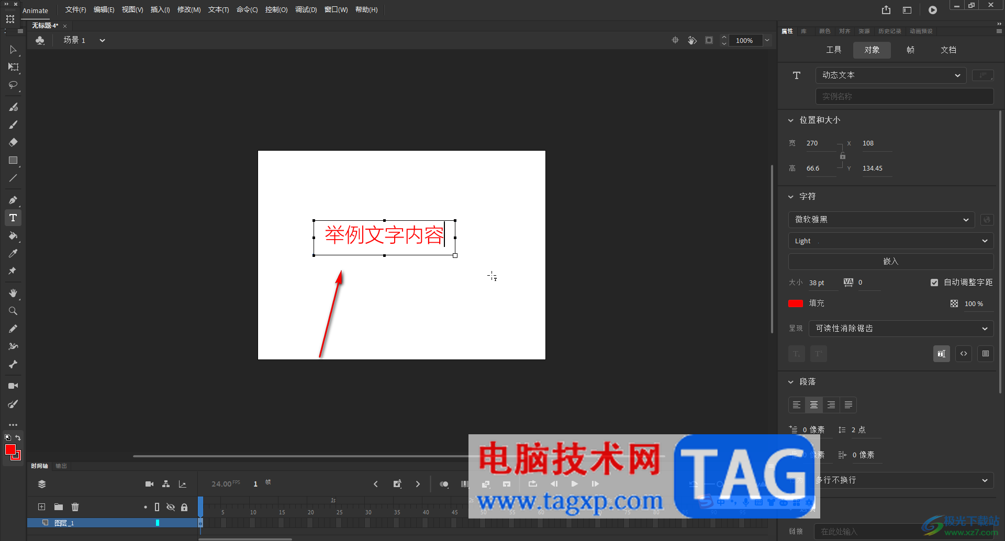Select the Selection arrow tool

pos(13,50)
